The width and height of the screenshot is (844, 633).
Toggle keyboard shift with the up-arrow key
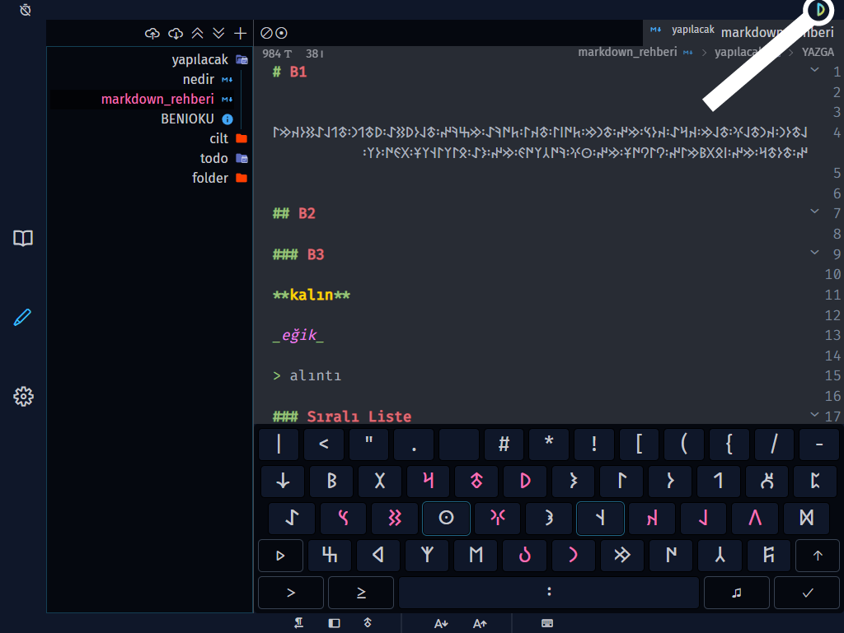click(x=818, y=556)
